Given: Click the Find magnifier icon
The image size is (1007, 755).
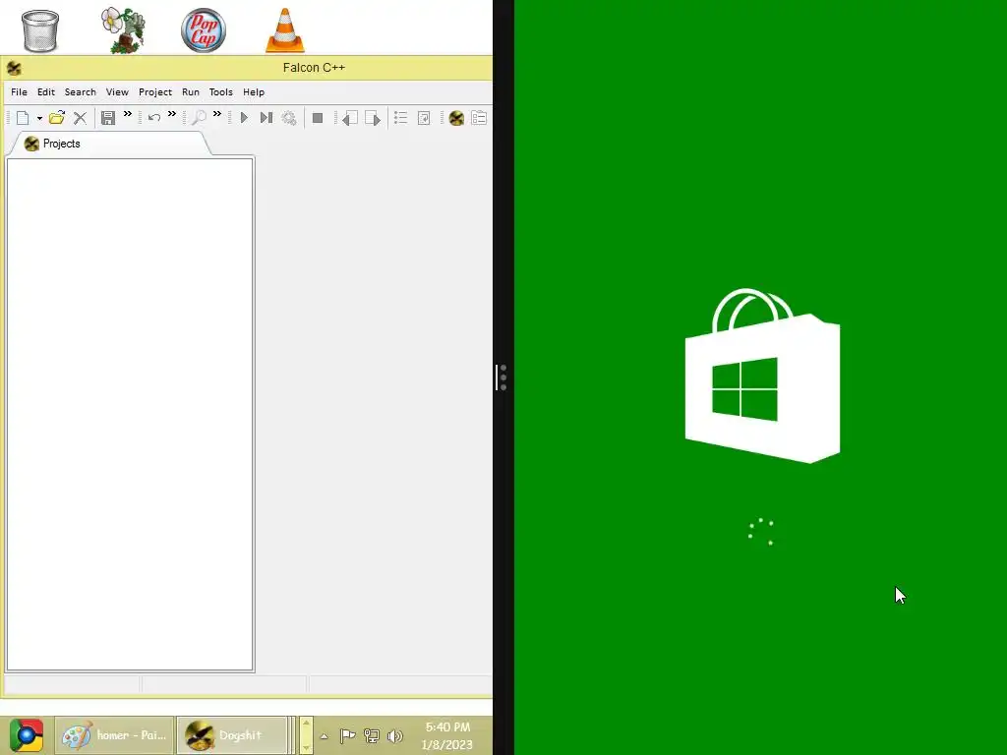Looking at the screenshot, I should click(x=199, y=118).
